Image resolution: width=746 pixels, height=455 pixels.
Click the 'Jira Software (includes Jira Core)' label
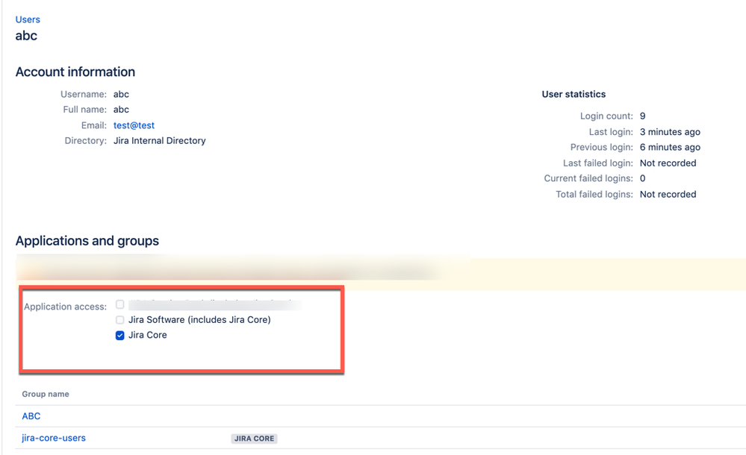(199, 320)
